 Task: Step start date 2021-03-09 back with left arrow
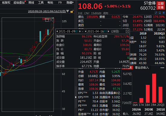tap(57, 31)
